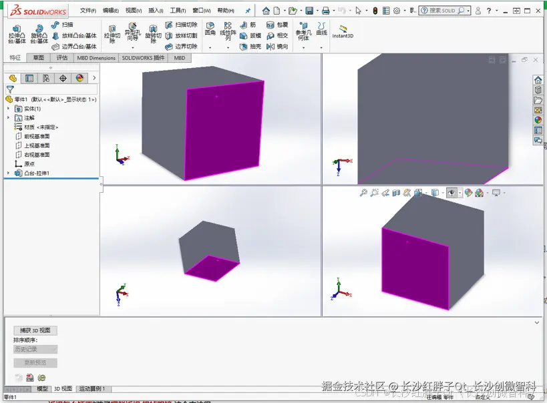Screen dimensions: 547x403
Task: Click the 更新预览 button
Action: click(35, 363)
